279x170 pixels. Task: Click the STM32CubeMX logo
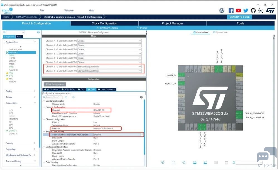pyautogui.click(x=8, y=11)
